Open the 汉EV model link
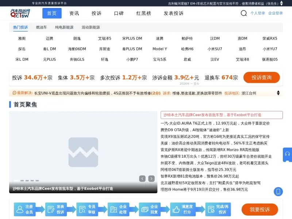 point(215,59)
